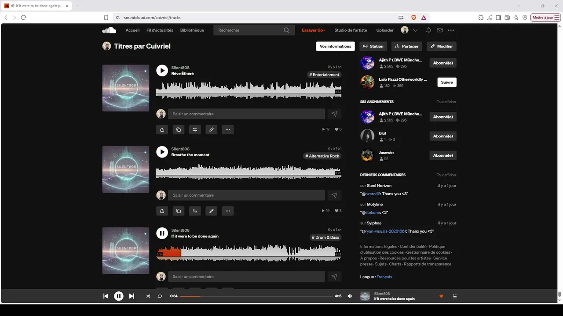The width and height of the screenshot is (563, 316).
Task: Click waveform of Rêve Éthéré
Action: click(249, 90)
